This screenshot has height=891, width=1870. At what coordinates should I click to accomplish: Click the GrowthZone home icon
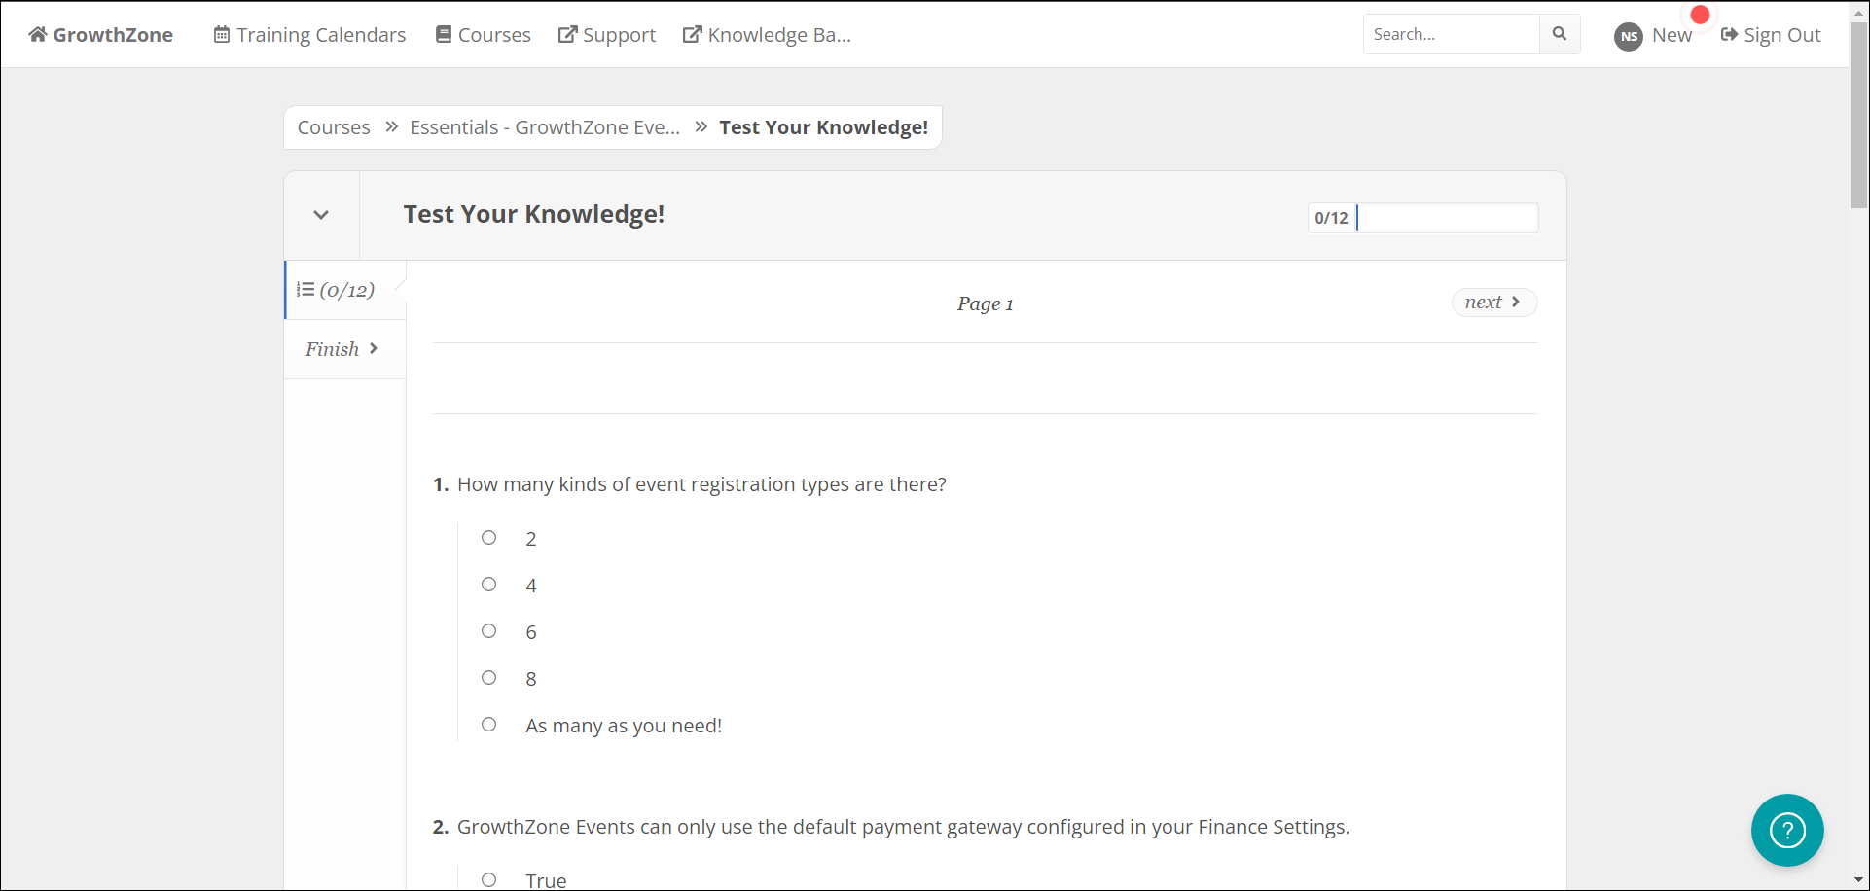[x=38, y=35]
